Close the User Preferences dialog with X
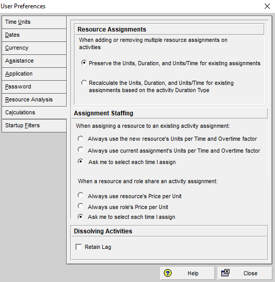This screenshot has width=275, height=282. click(267, 6)
